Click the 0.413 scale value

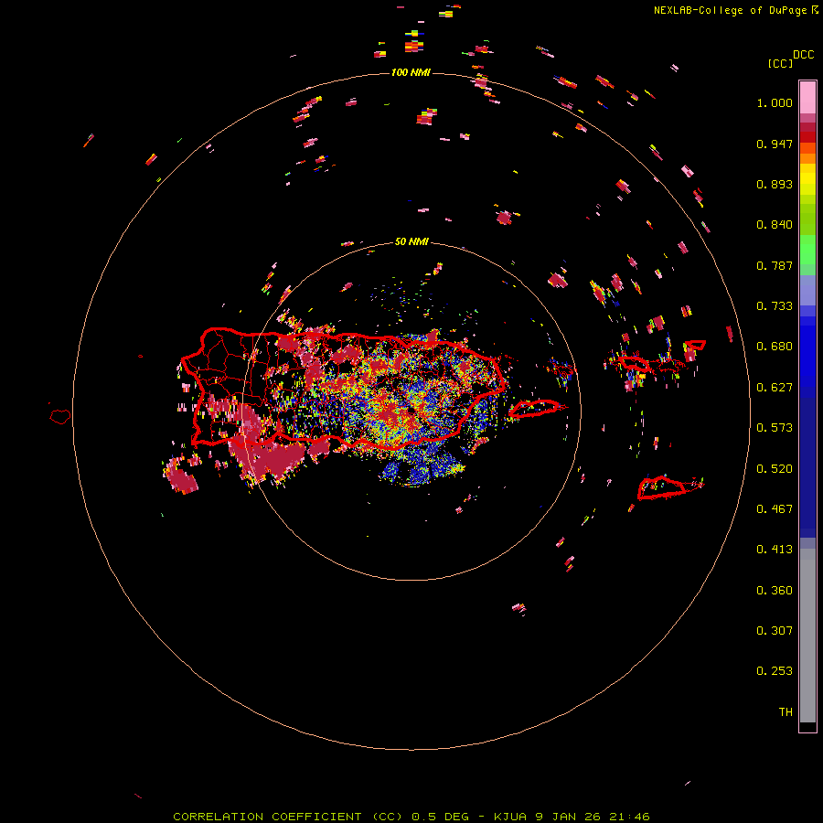click(775, 550)
